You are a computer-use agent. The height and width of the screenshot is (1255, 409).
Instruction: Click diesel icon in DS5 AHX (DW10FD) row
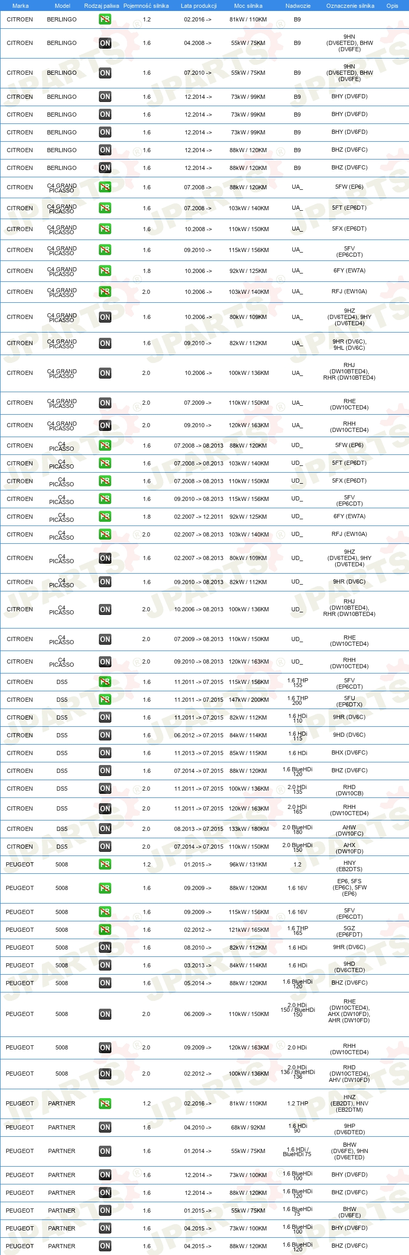pos(105,847)
